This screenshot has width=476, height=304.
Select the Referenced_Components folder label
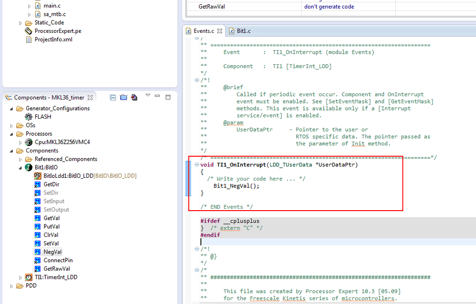coord(66,159)
